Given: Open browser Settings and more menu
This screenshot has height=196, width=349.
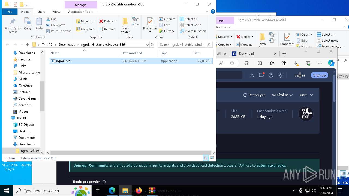Looking at the screenshot, I should [x=320, y=63].
